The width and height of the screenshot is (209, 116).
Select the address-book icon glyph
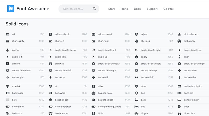tap(50, 34)
